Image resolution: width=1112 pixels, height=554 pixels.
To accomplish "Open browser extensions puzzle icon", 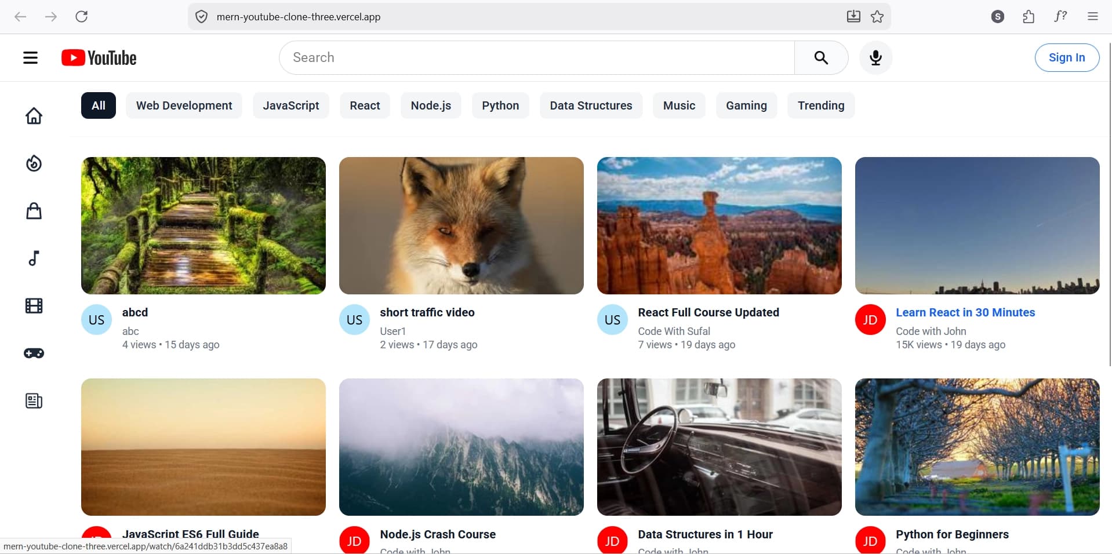I will tap(1029, 17).
